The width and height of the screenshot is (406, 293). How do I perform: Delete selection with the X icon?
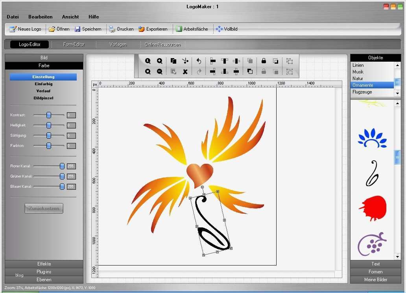tap(184, 71)
